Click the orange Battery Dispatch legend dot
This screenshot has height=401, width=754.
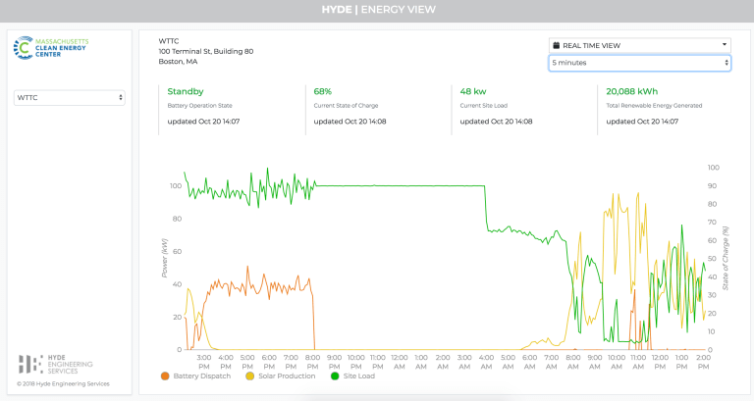(164, 376)
